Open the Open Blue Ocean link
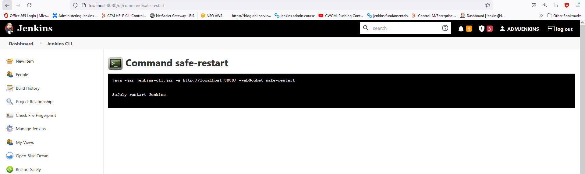This screenshot has width=585, height=174. [x=32, y=156]
